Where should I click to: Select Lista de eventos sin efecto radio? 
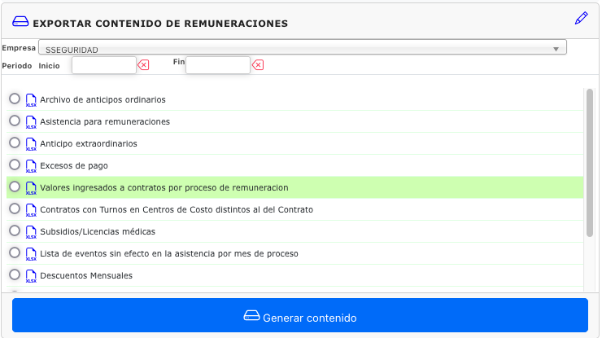tap(15, 252)
